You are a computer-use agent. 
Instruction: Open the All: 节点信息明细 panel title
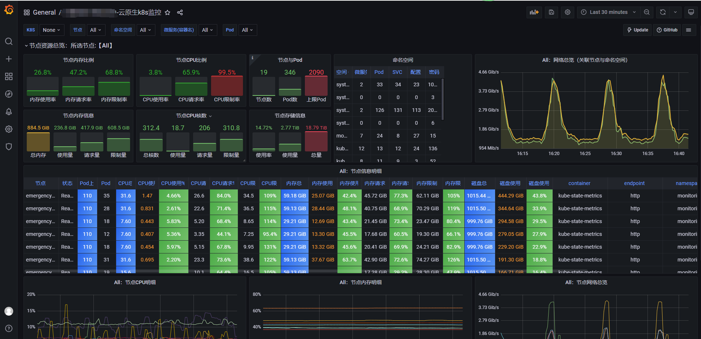click(361, 171)
